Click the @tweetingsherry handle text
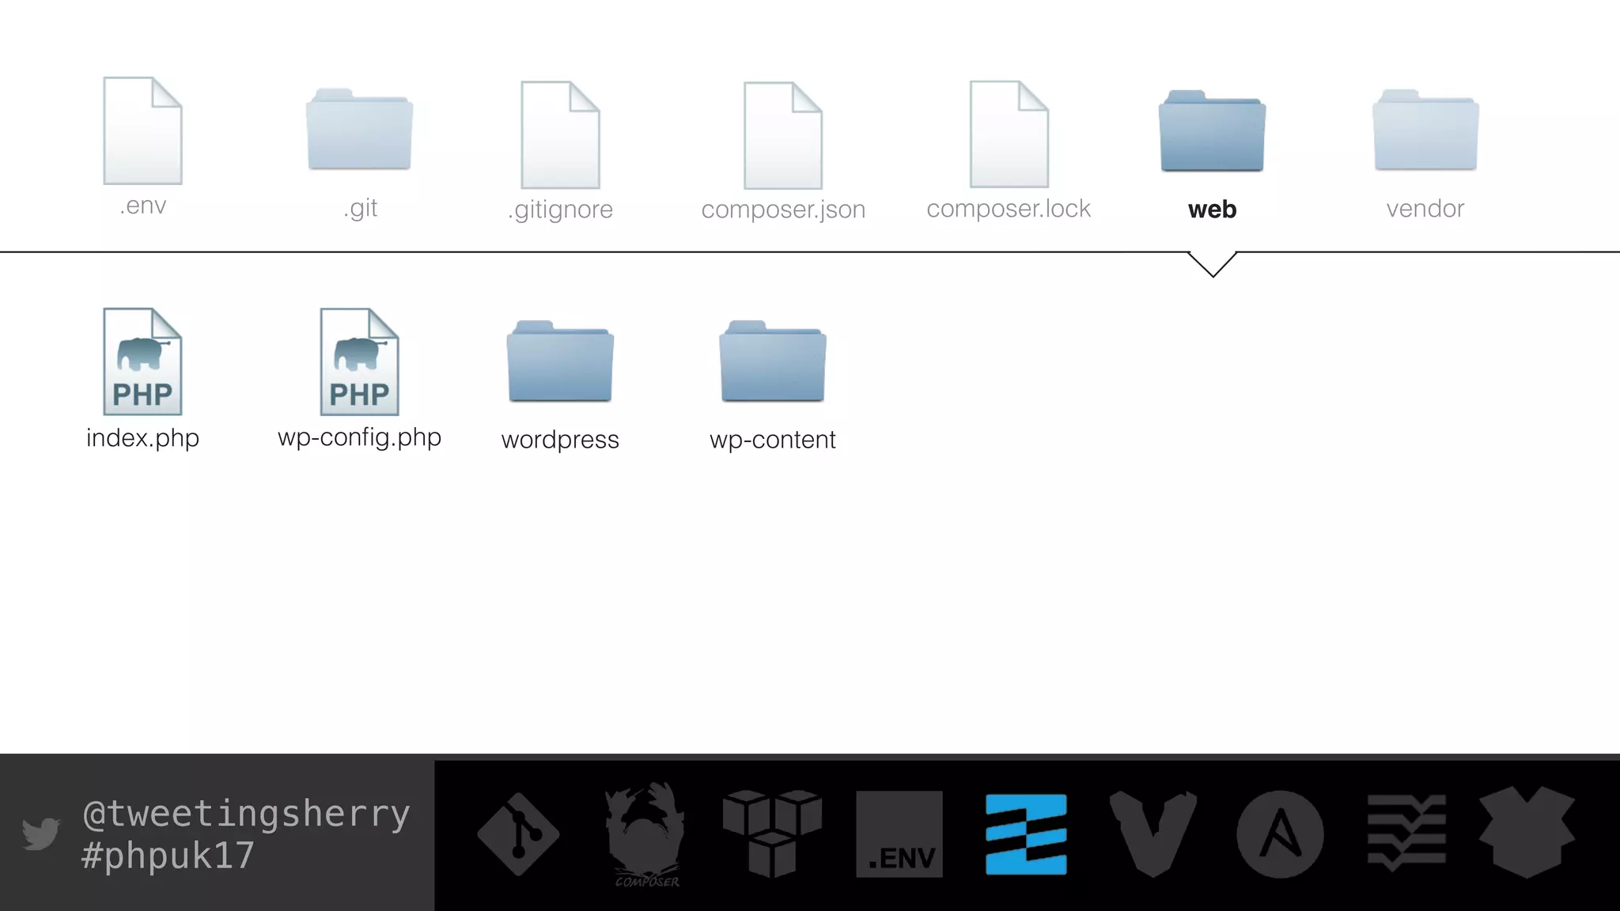This screenshot has height=911, width=1620. [246, 814]
